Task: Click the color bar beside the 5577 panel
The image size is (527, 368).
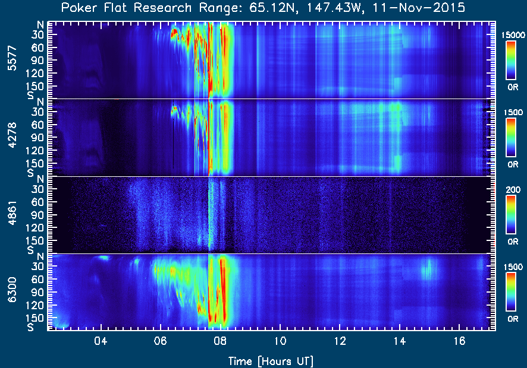Action: tap(511, 61)
